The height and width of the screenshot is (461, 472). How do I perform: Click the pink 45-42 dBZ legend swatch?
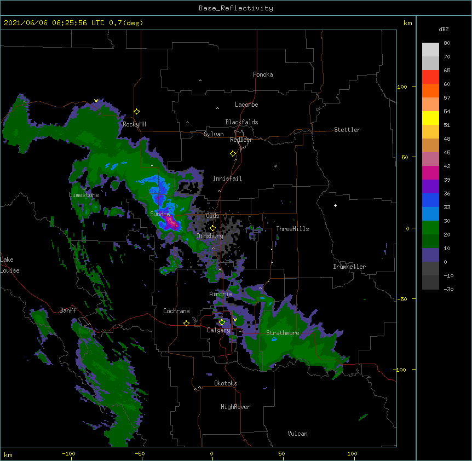click(430, 159)
